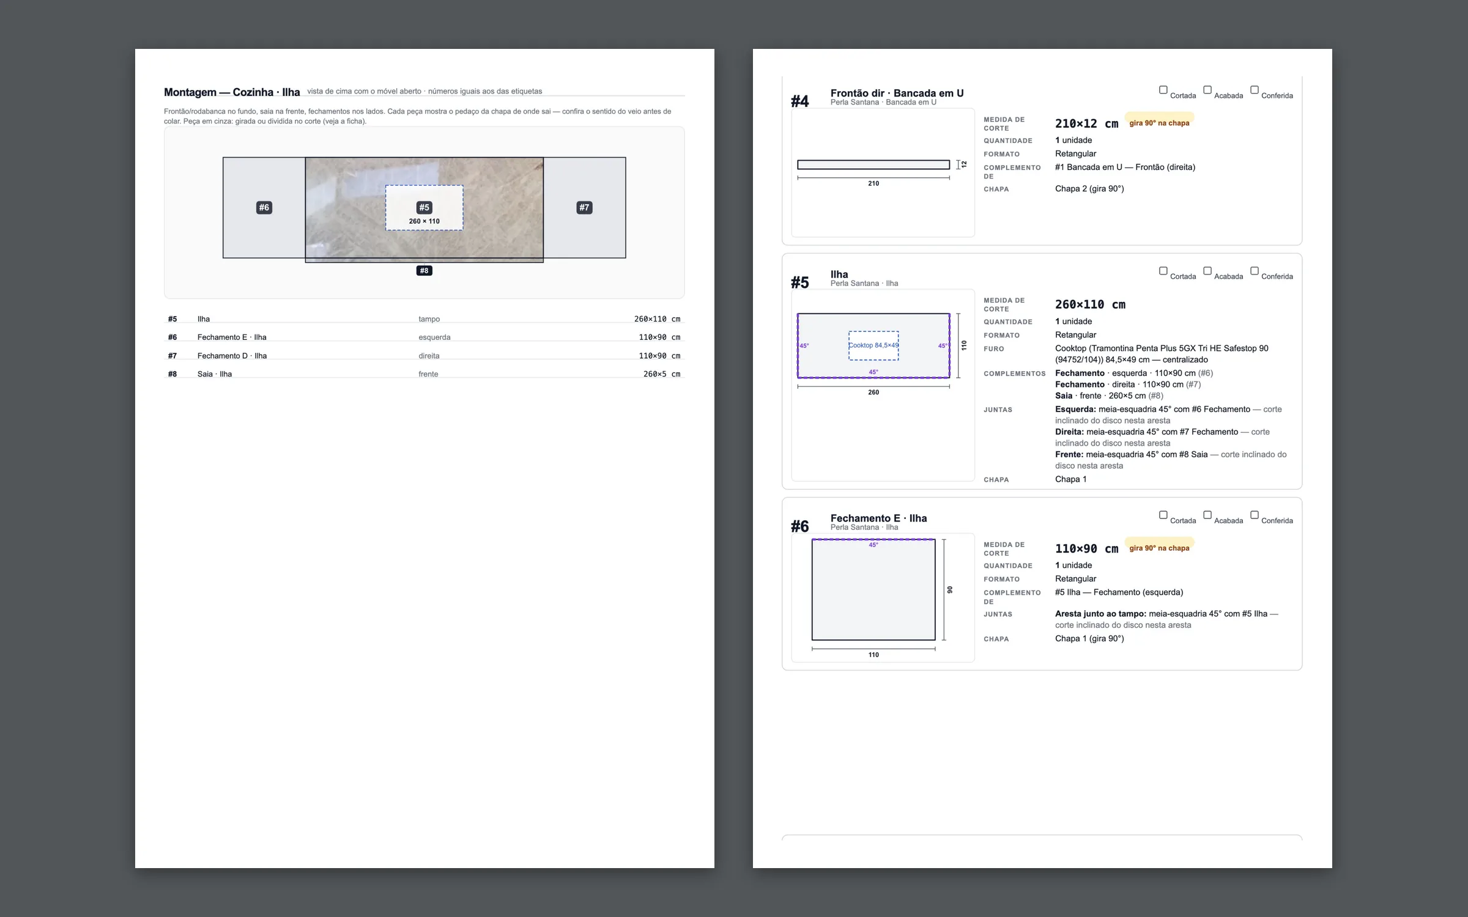Click '#1 Bancada em U — Frontão (direita)' text
This screenshot has height=917, width=1468.
[1125, 168]
